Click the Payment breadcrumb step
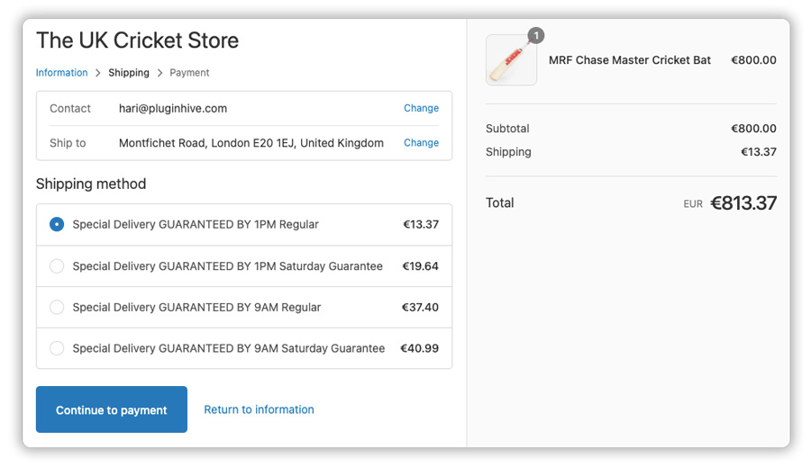Image resolution: width=811 pixels, height=467 pixels. point(189,73)
